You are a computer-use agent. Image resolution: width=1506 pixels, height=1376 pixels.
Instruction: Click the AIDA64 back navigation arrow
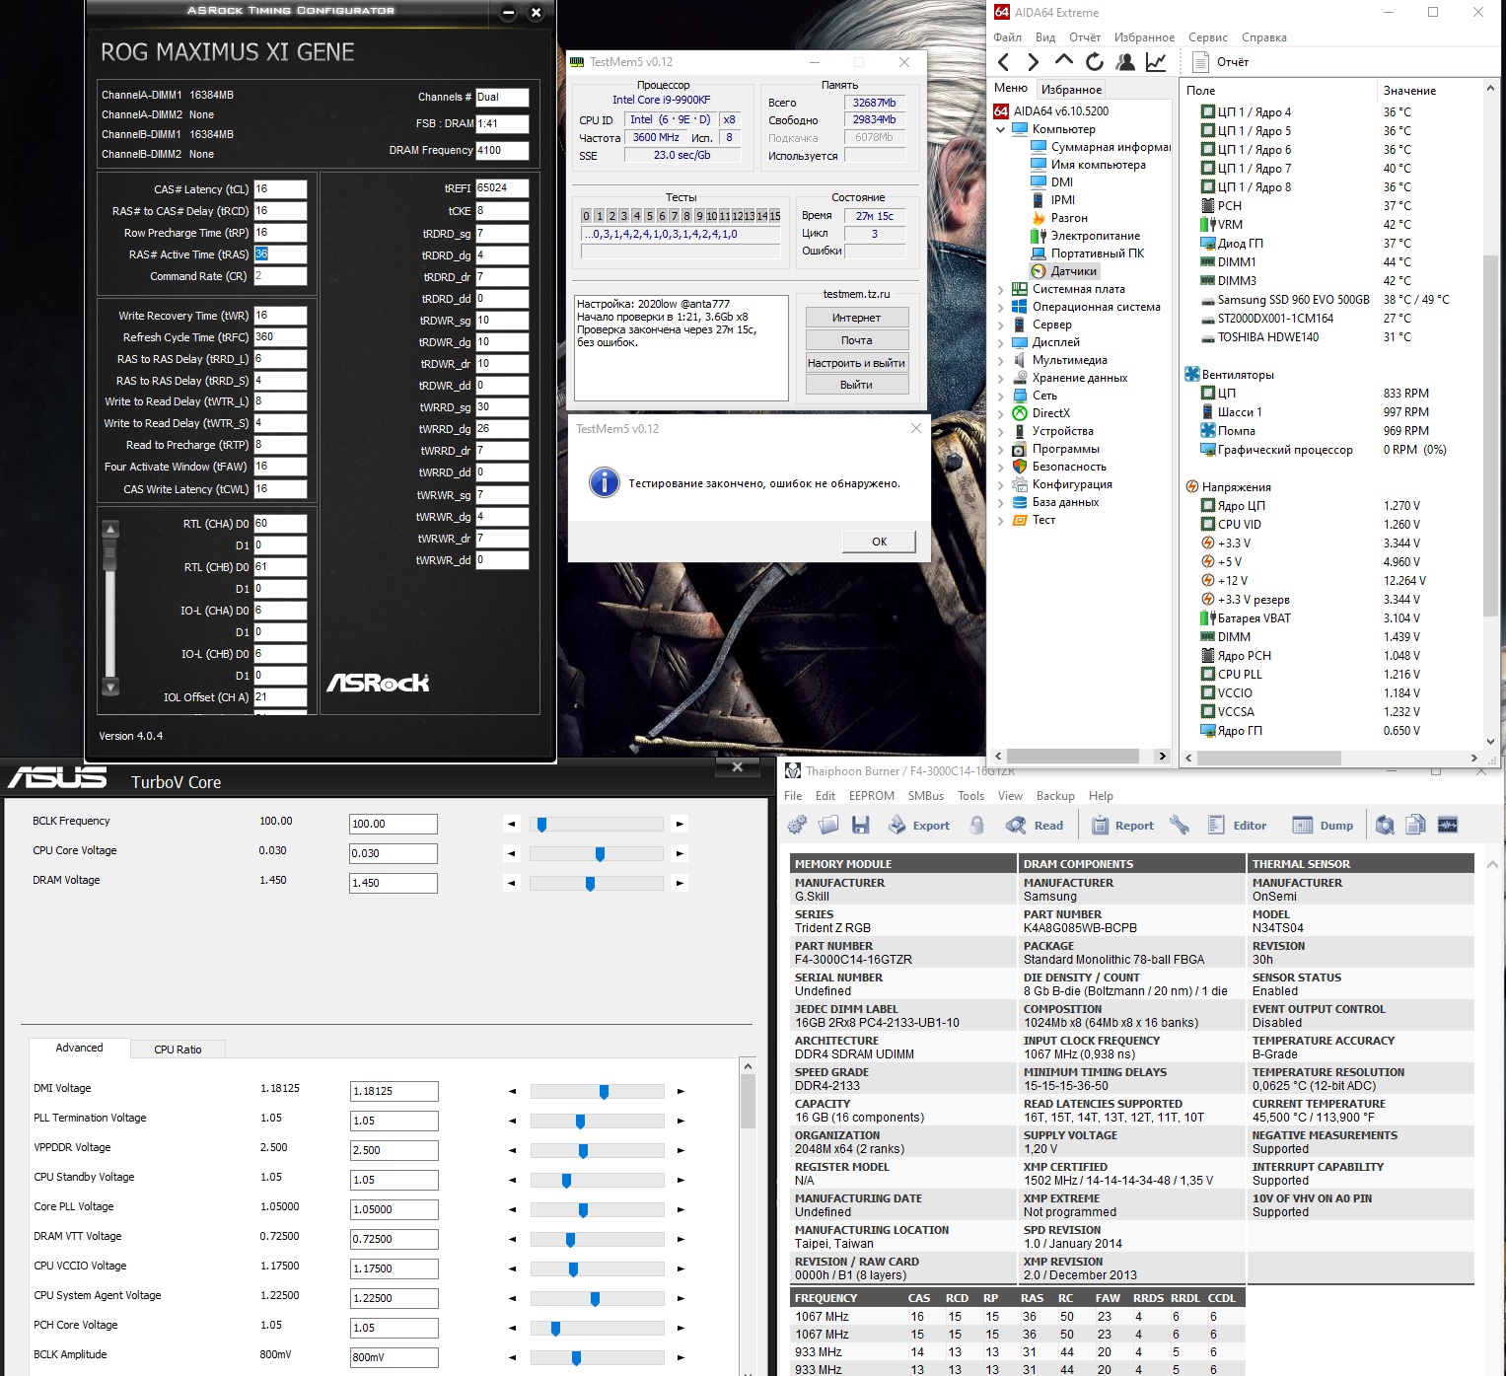pos(1003,62)
